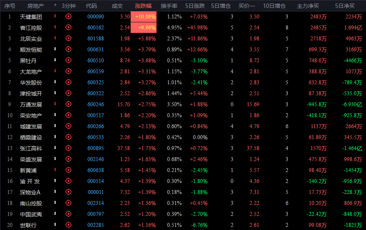
Task: Select stock name 黑牡丹
Action: coord(28,61)
